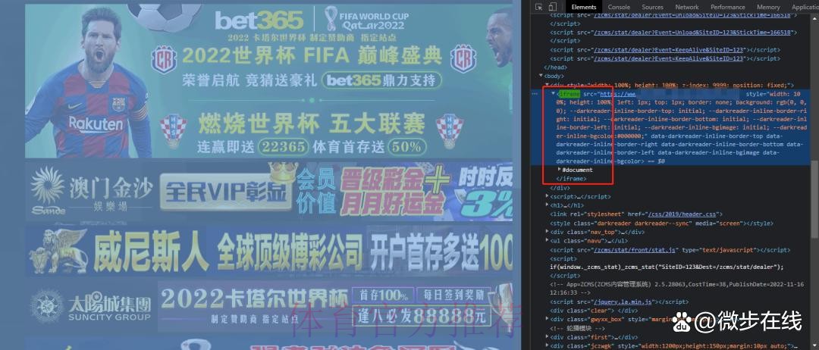The image size is (819, 350).
Task: Open the Sources tab
Action: point(652,7)
